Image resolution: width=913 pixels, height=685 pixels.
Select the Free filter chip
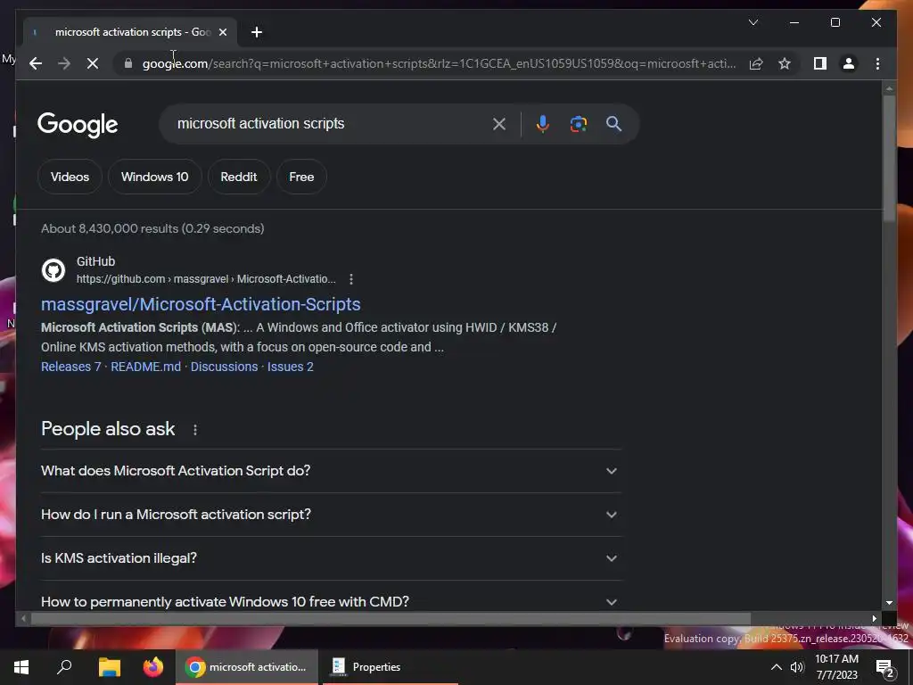[x=301, y=177]
